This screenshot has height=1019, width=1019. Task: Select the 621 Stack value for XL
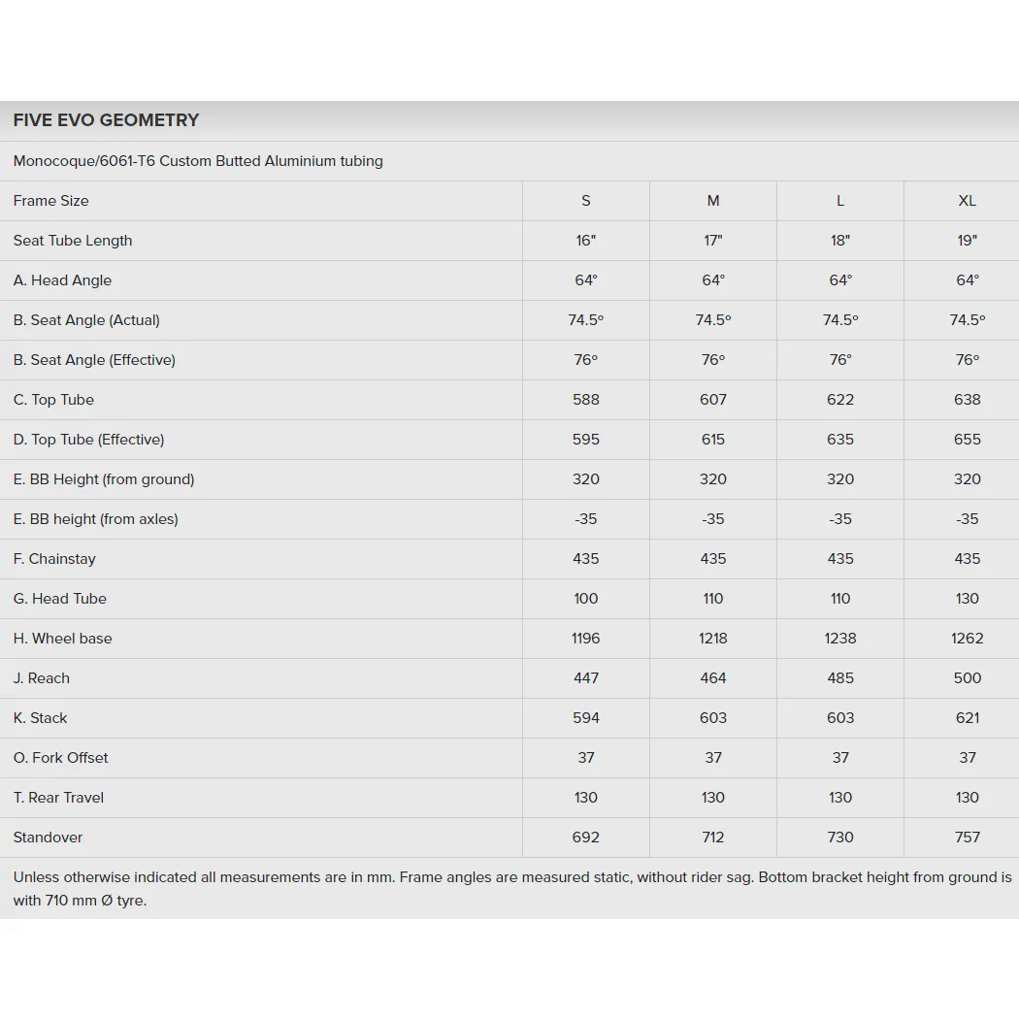click(967, 718)
